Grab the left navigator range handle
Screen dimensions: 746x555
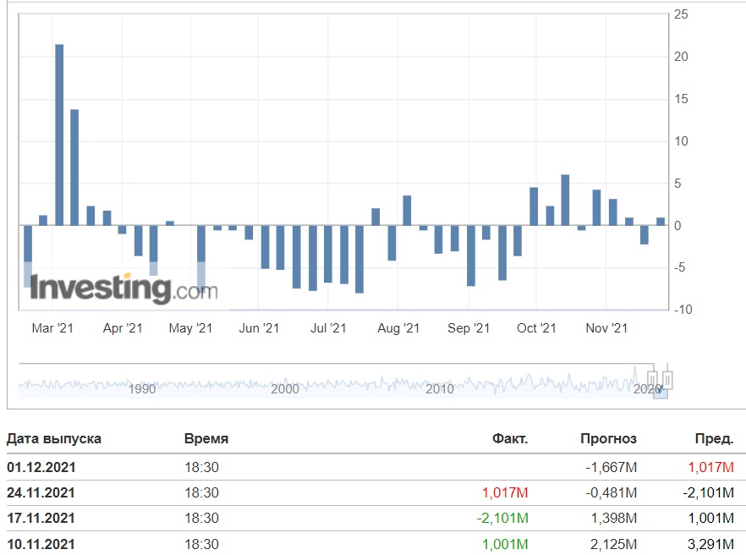coord(652,379)
